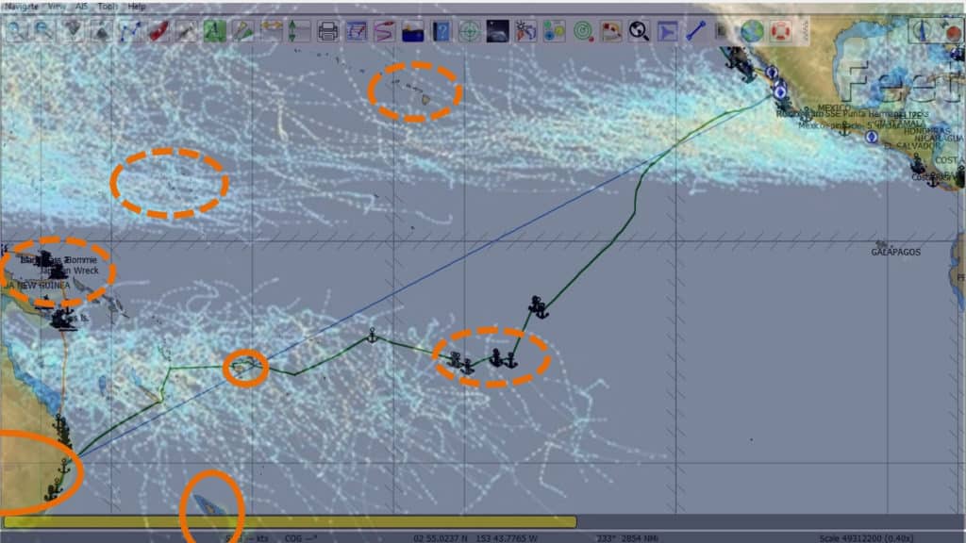The width and height of the screenshot is (966, 543).
Task: Open the AIS menu
Action: [x=79, y=6]
